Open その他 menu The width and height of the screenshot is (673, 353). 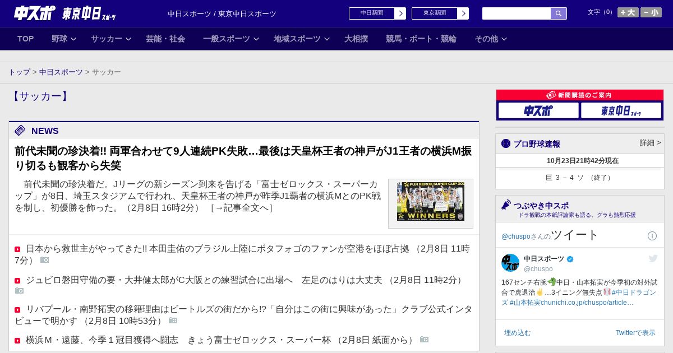486,39
